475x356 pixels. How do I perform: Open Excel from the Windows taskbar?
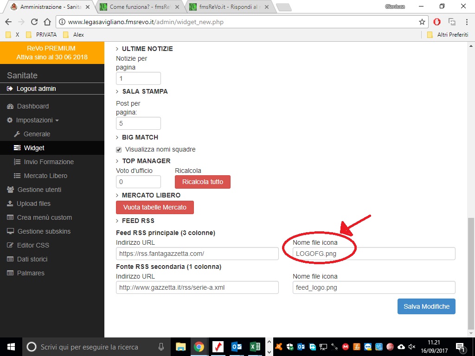pyautogui.click(x=255, y=347)
